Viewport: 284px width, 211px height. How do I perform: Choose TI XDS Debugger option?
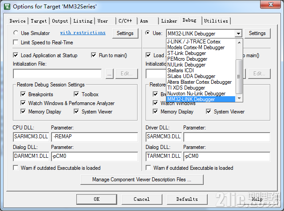tap(201, 88)
